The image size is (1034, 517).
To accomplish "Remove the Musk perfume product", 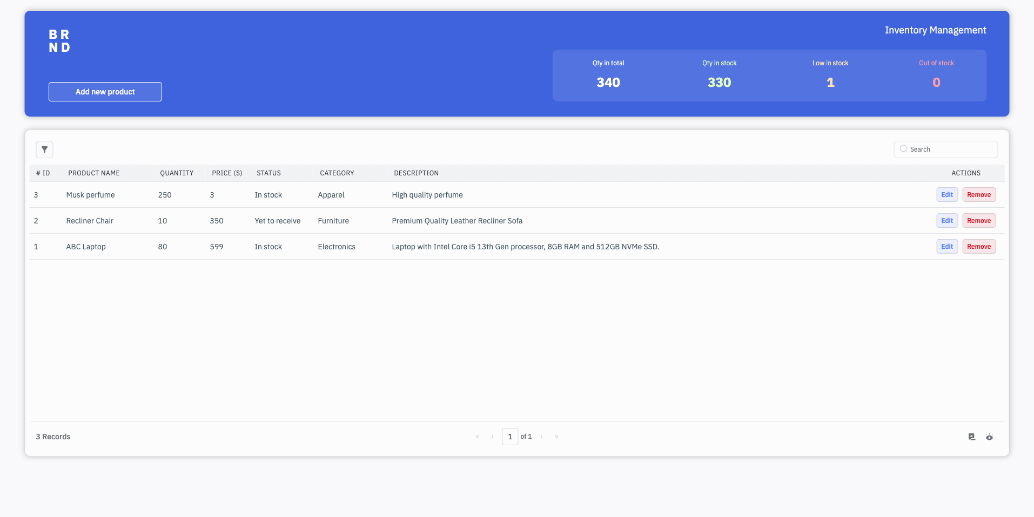I will click(978, 195).
